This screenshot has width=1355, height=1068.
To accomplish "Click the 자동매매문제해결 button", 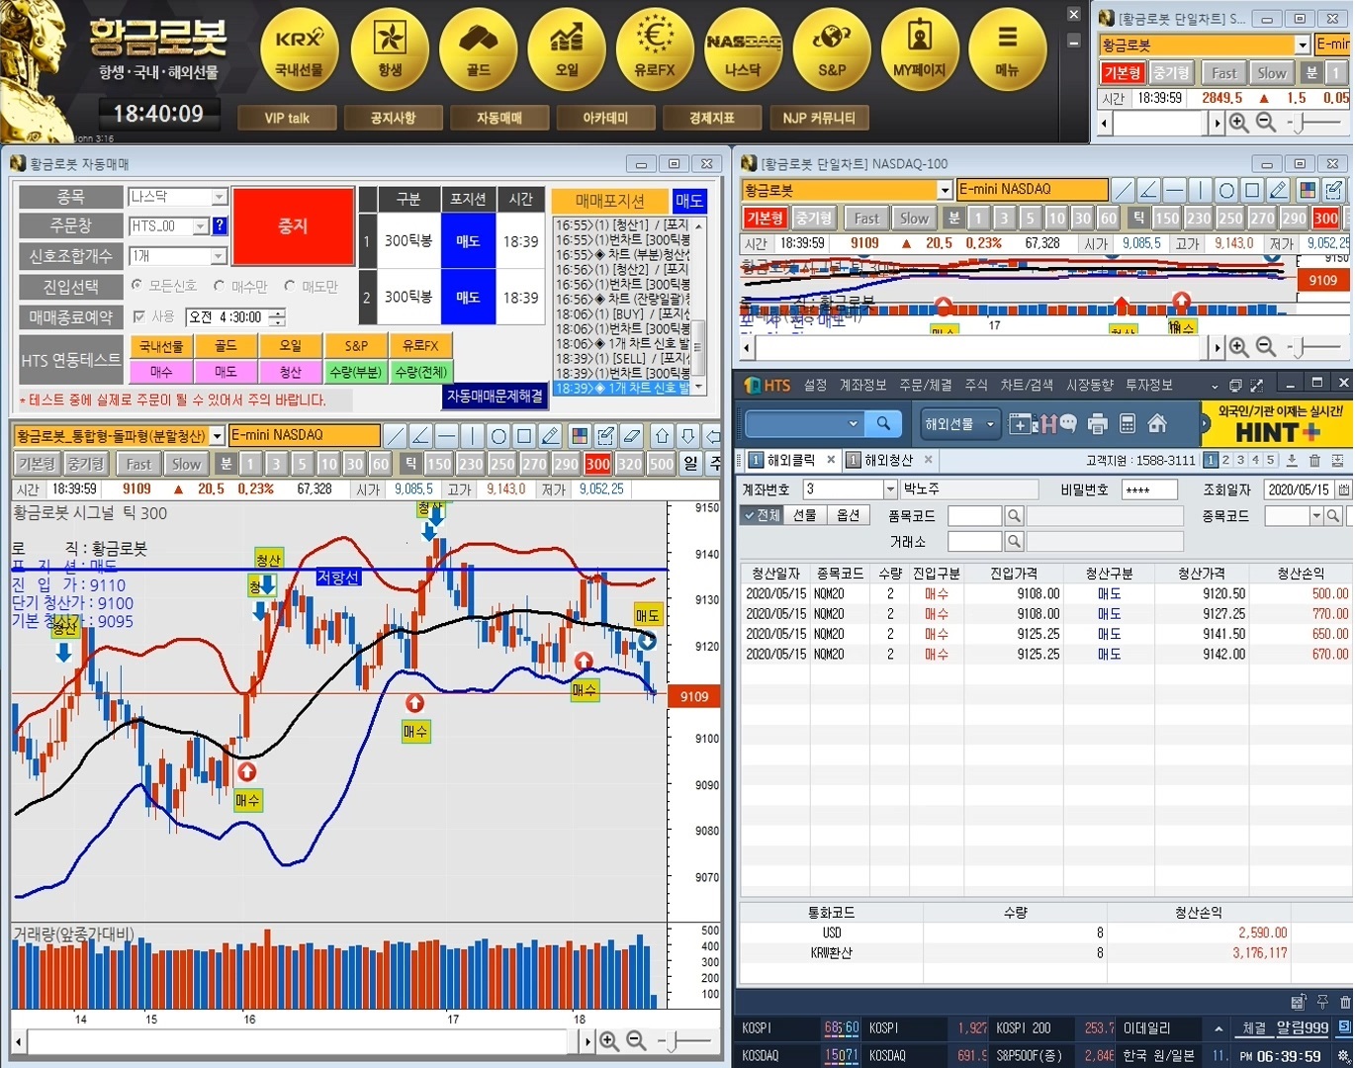I will 495,396.
